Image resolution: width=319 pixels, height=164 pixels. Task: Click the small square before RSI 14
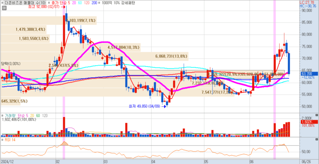click(x=2, y=140)
